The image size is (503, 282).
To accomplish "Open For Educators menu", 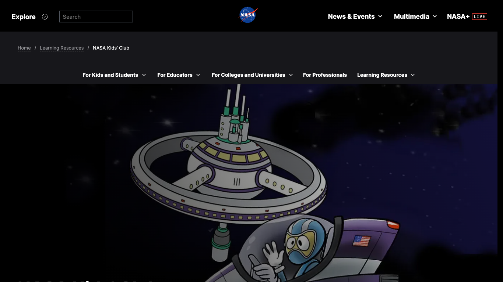I will 175,75.
